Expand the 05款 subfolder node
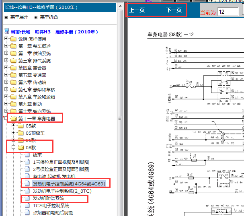The height and width of the screenshot is (216, 244). click(13, 125)
